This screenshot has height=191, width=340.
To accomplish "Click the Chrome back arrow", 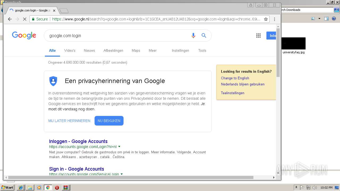I will click(x=10, y=19).
